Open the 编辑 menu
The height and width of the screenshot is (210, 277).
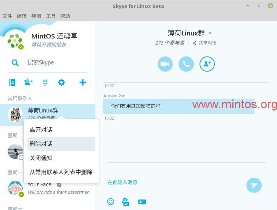click(x=22, y=16)
